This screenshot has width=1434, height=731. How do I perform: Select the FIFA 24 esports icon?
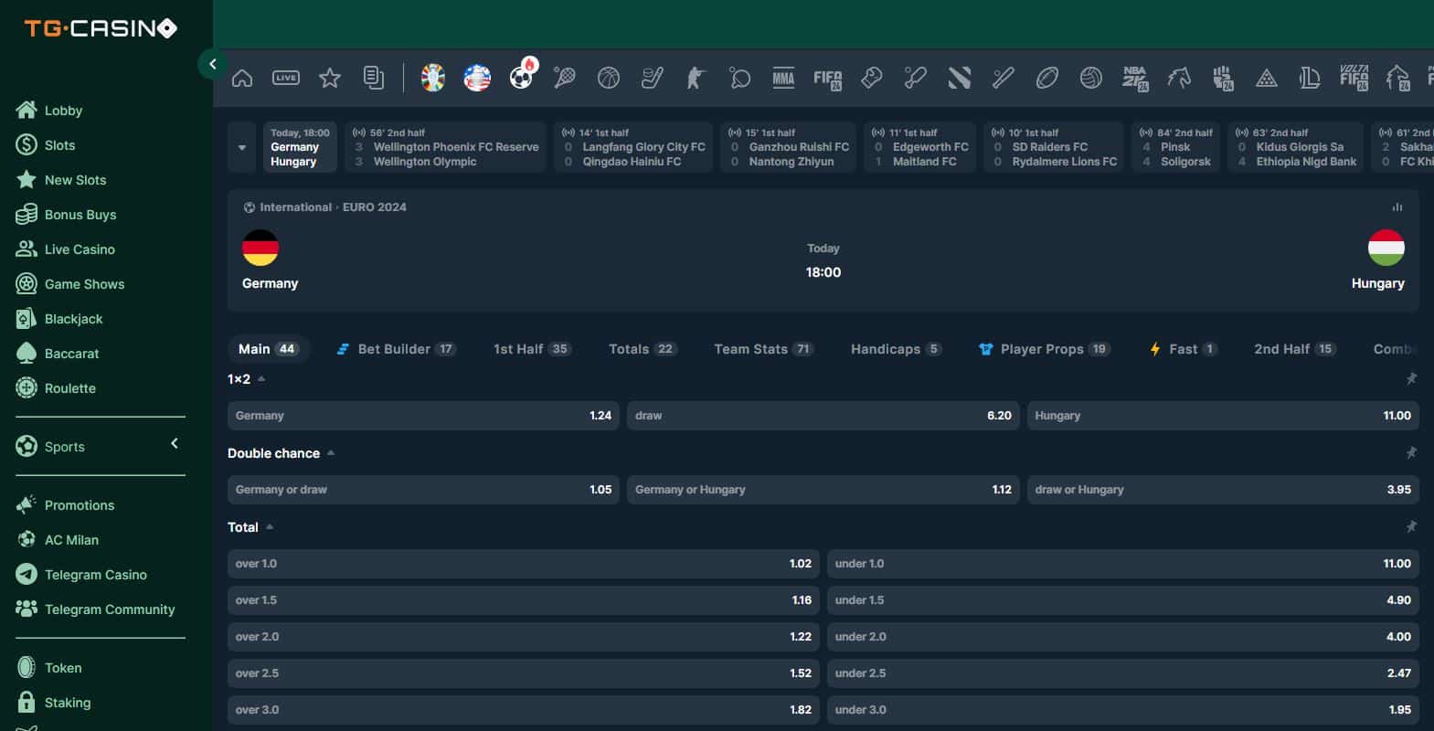click(828, 79)
